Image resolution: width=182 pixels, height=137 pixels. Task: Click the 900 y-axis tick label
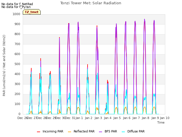click(x=17, y=24)
